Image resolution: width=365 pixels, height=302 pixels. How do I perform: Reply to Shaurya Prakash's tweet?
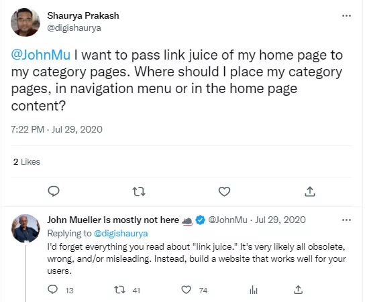coord(54,192)
